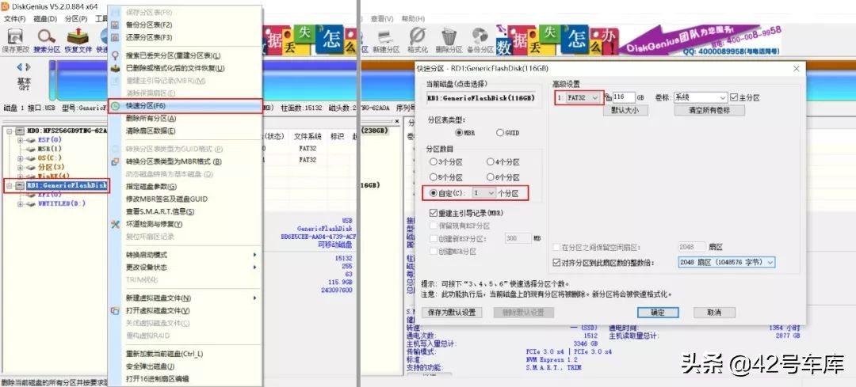This screenshot has height=387, width=856.
Task: Select the UNTITLED(D:) tree item
Action: (x=62, y=204)
